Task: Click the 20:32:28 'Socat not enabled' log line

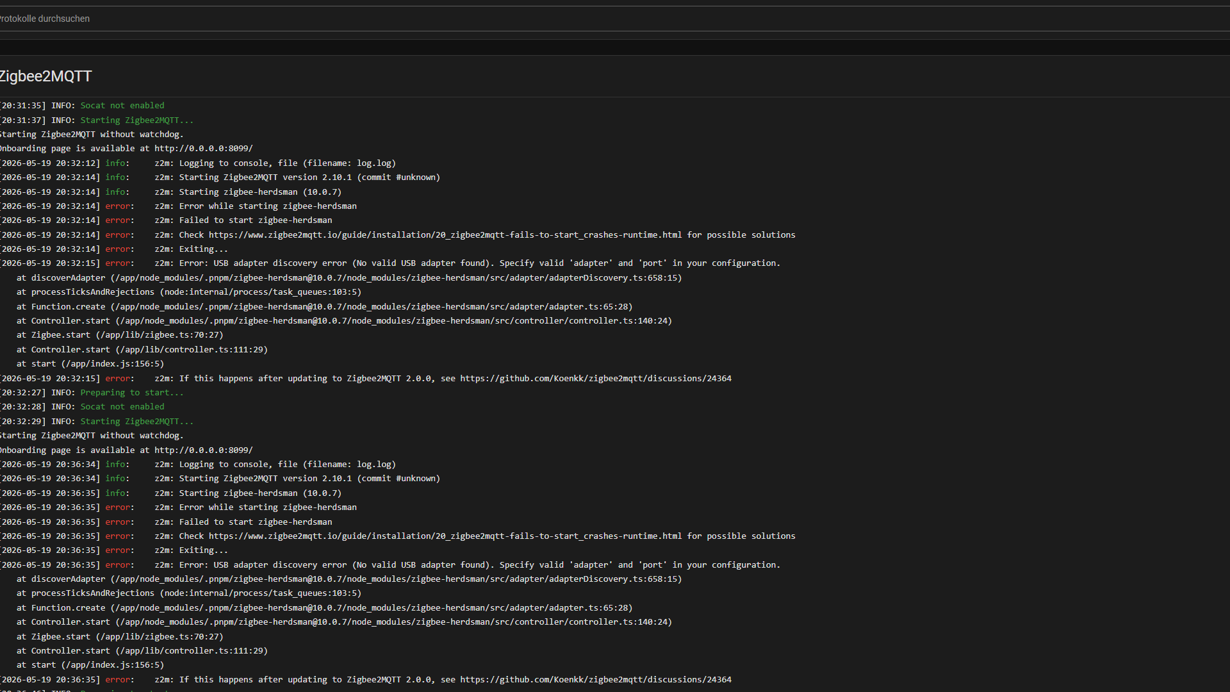Action: (x=82, y=407)
